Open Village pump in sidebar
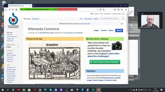The height and width of the screenshot is (92, 165). tap(10, 39)
